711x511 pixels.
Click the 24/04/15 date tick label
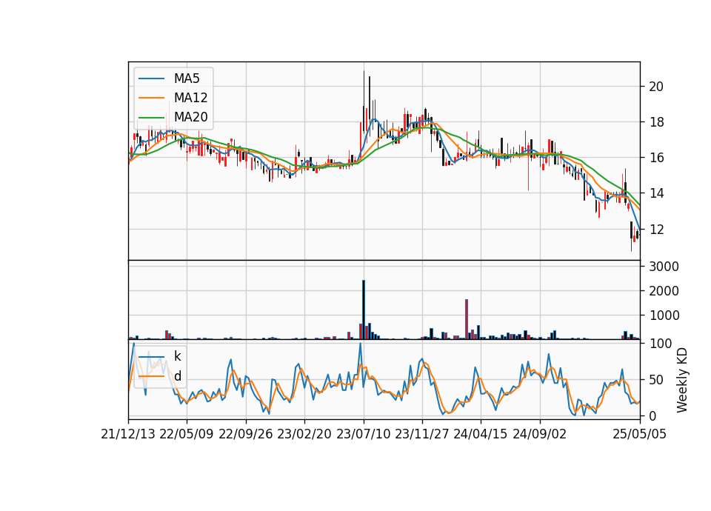[x=481, y=434]
